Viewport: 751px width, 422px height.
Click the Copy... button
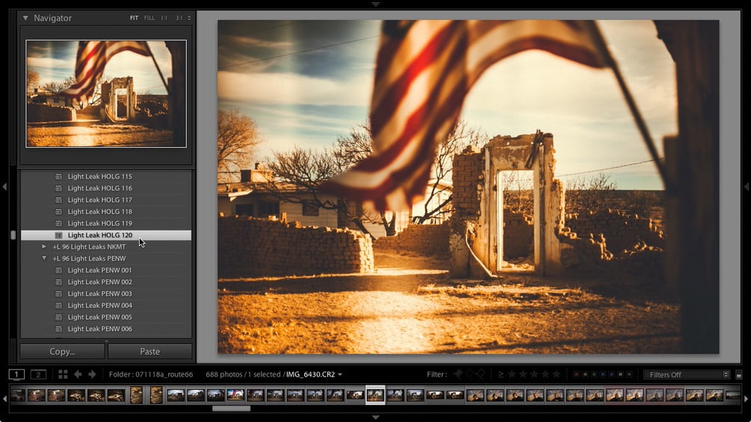coord(62,352)
